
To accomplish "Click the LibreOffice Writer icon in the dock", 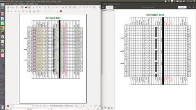I will point(2,19).
